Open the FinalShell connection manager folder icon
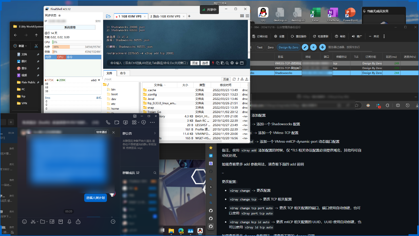The image size is (419, 236). tap(108, 16)
